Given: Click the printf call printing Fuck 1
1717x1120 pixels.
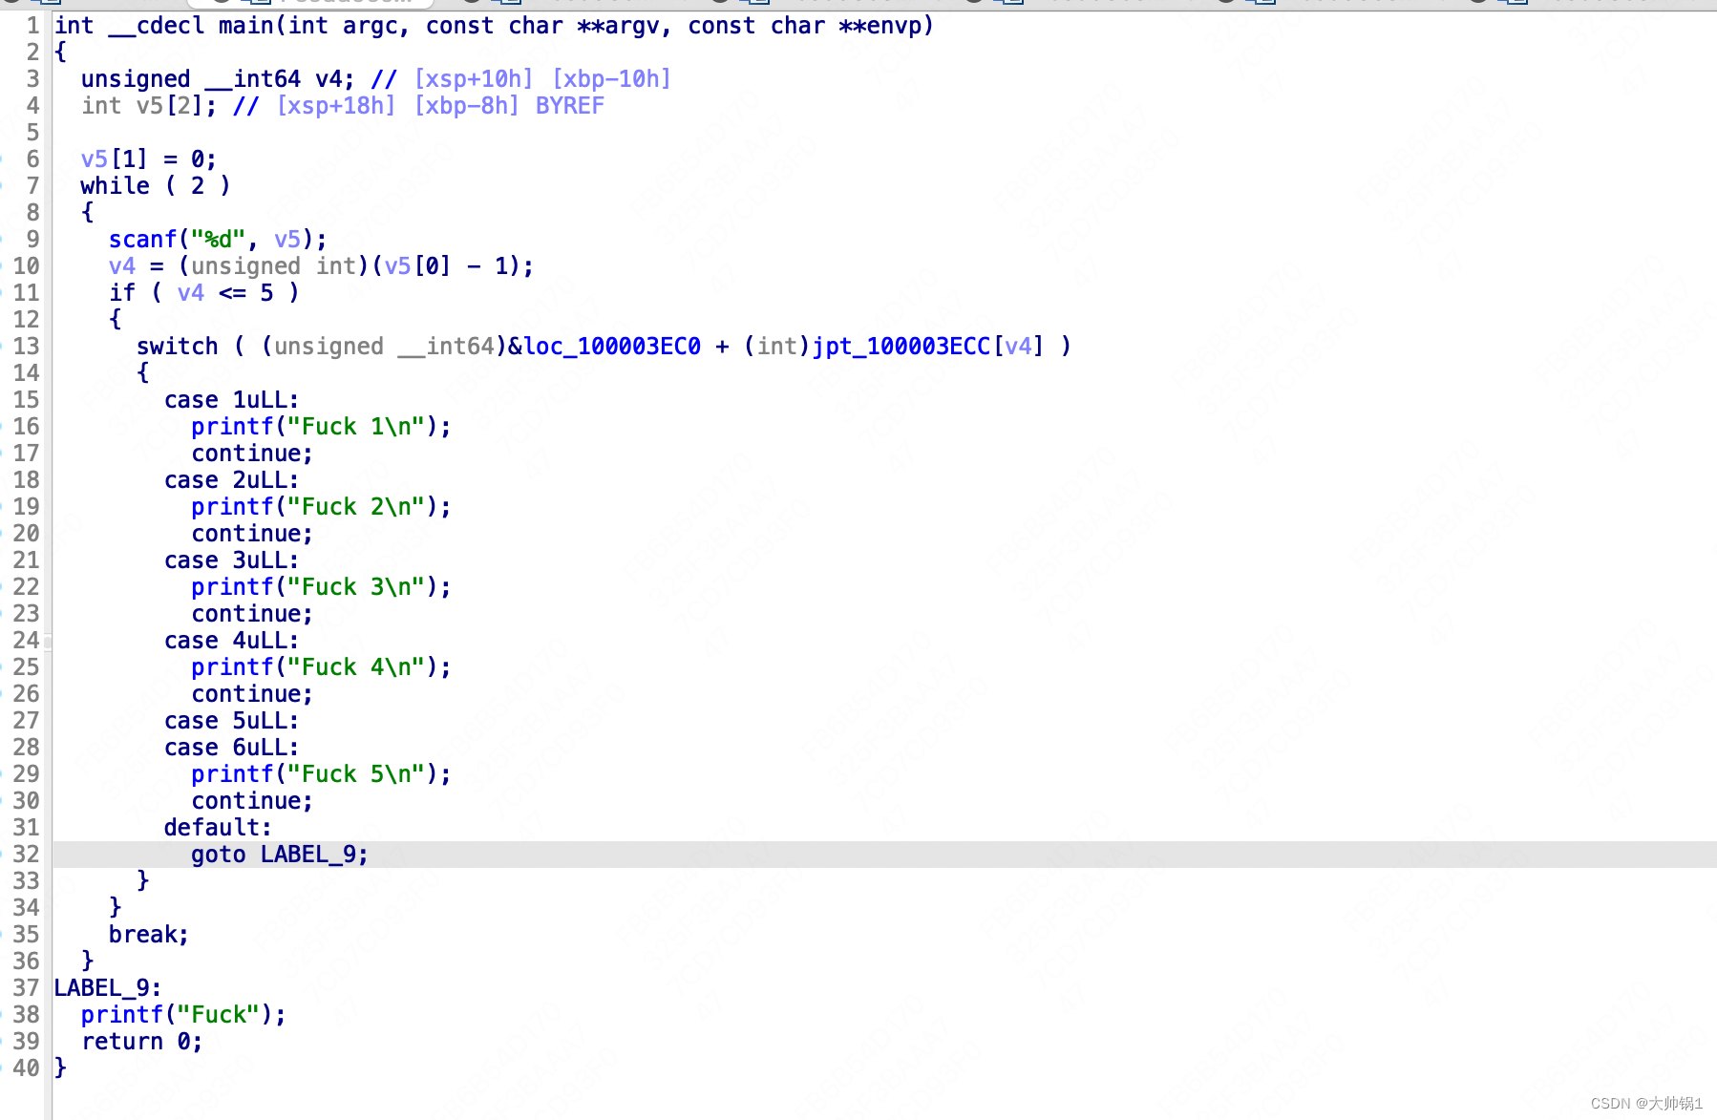Looking at the screenshot, I should tap(231, 426).
